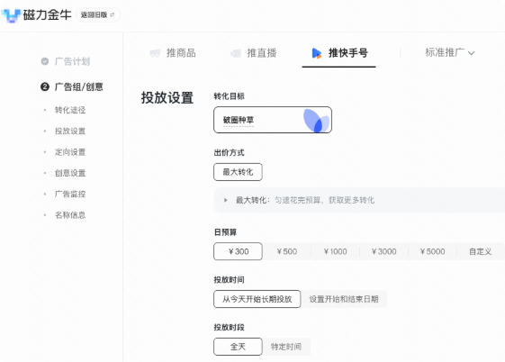
Task: Click the 投放设置 section heading
Action: [167, 97]
